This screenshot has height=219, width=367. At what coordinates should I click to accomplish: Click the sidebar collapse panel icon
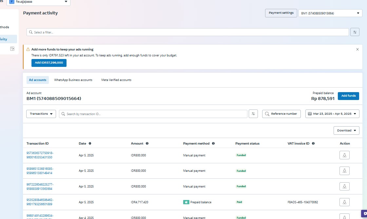point(12,49)
